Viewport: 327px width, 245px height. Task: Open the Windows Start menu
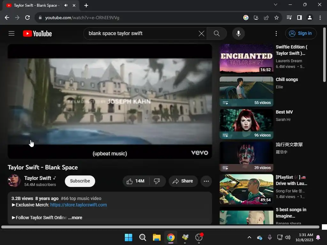click(x=128, y=237)
